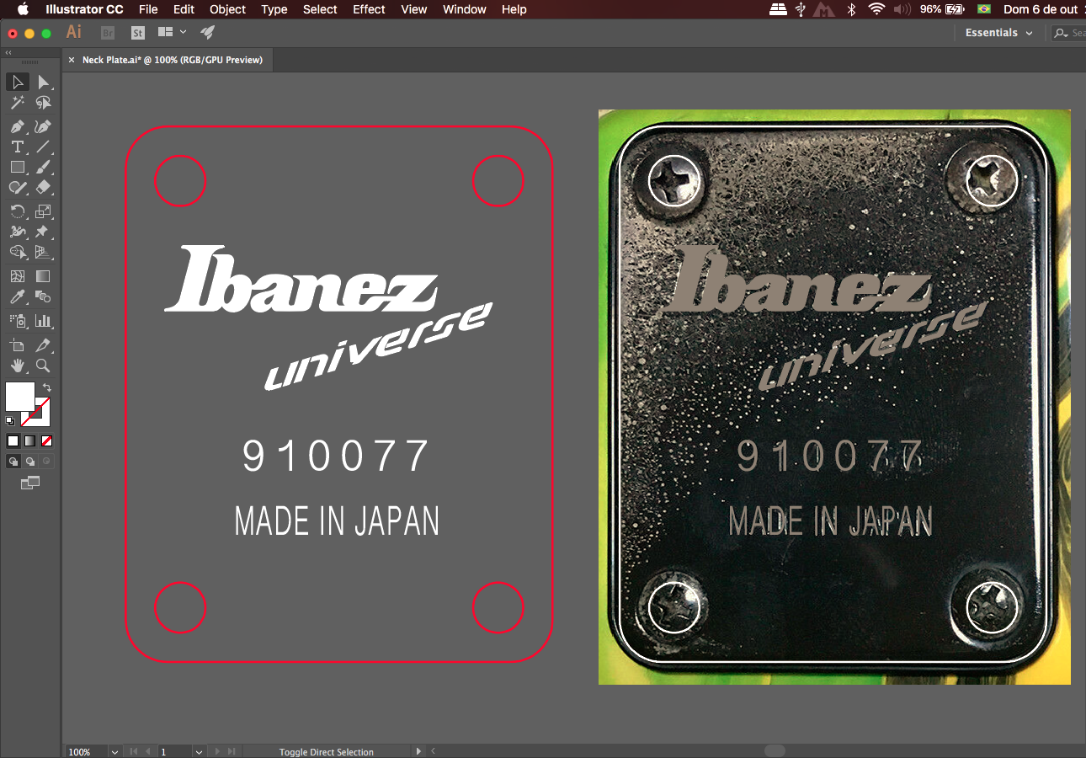Image resolution: width=1086 pixels, height=758 pixels.
Task: Switch to Draw Behind mode
Action: tap(30, 462)
